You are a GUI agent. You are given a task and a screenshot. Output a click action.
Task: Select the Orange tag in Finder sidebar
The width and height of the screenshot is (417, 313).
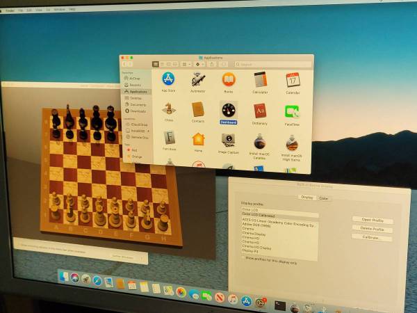point(136,156)
